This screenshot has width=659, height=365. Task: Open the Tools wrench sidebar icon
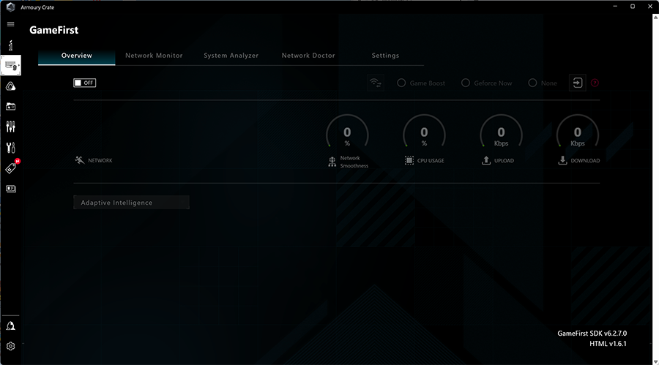pos(10,148)
